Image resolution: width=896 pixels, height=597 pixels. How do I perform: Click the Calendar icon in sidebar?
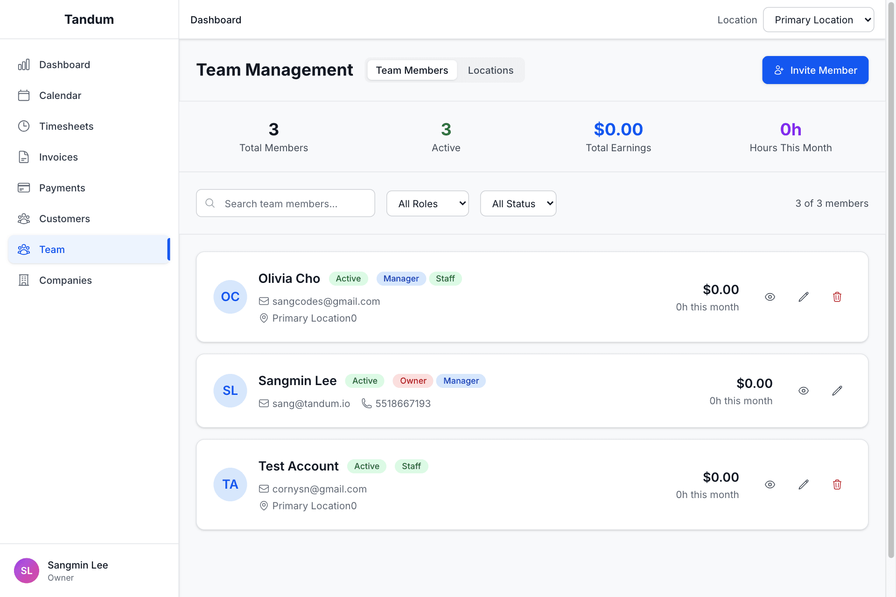[24, 95]
